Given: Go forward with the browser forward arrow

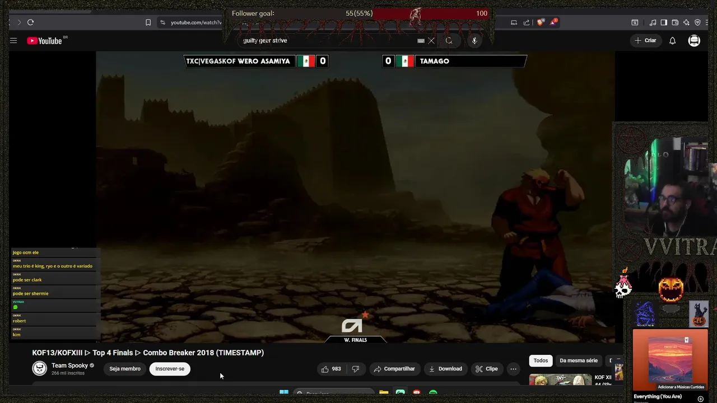Looking at the screenshot, I should click(x=18, y=22).
